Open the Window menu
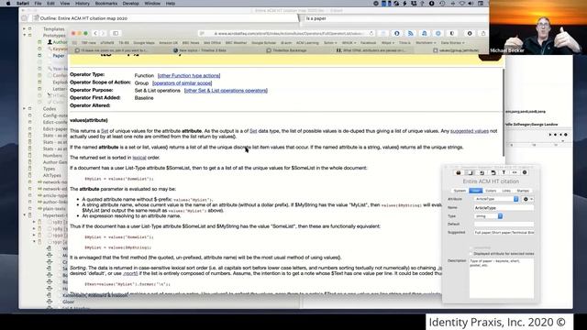This screenshot has width=587, height=330. [x=152, y=4]
